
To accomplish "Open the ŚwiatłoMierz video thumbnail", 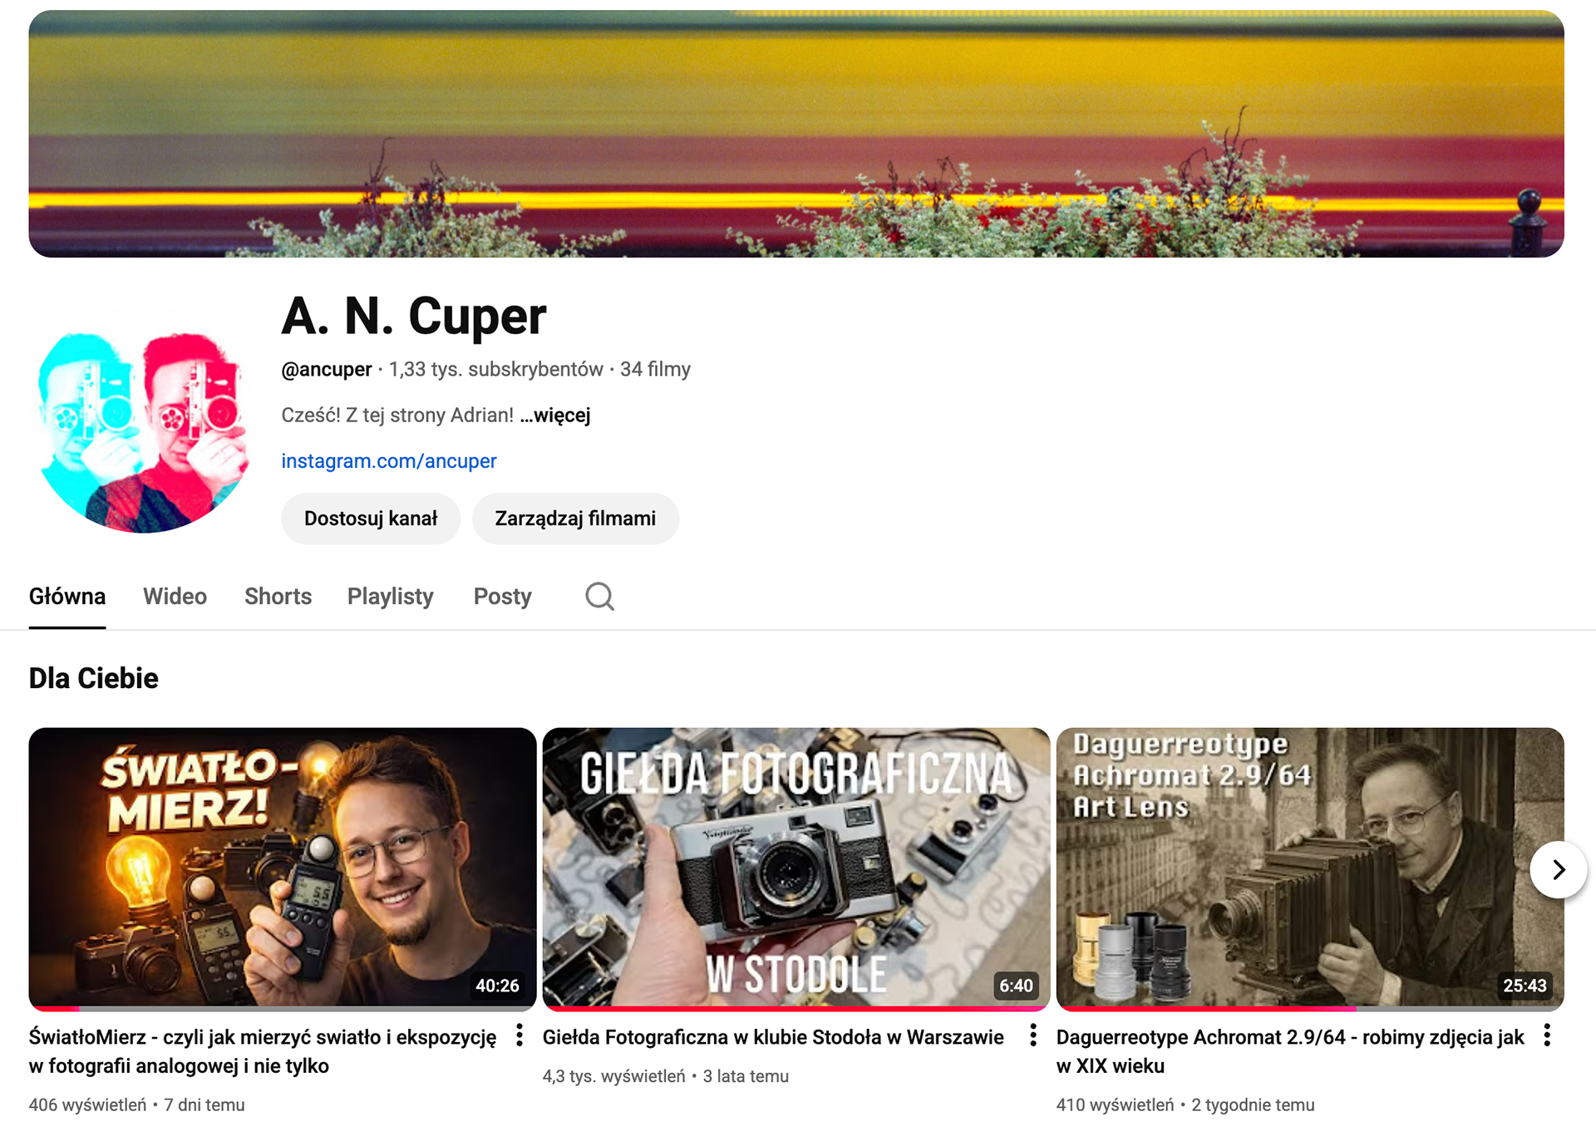I will [282, 867].
